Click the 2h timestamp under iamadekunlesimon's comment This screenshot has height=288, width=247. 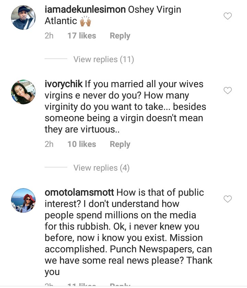click(x=49, y=36)
